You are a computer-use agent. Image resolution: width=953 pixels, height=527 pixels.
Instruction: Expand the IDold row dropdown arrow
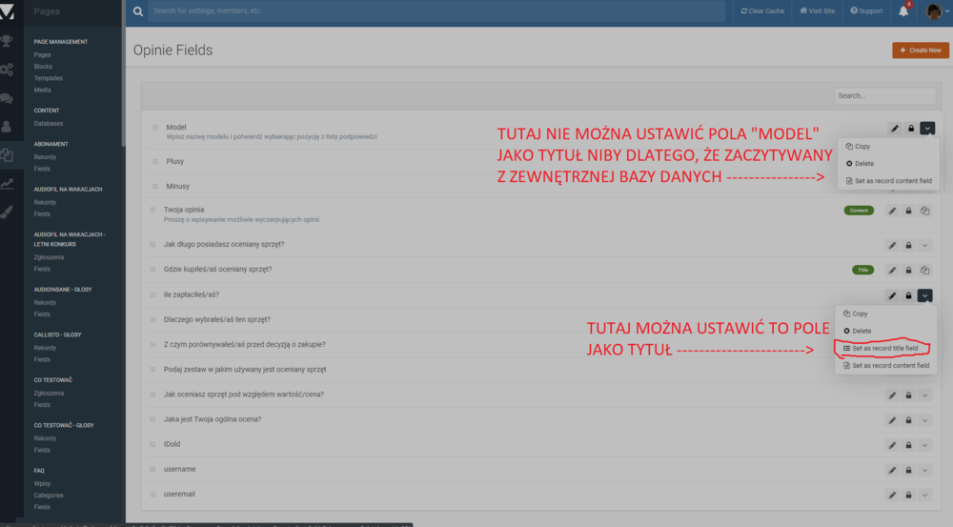(925, 445)
